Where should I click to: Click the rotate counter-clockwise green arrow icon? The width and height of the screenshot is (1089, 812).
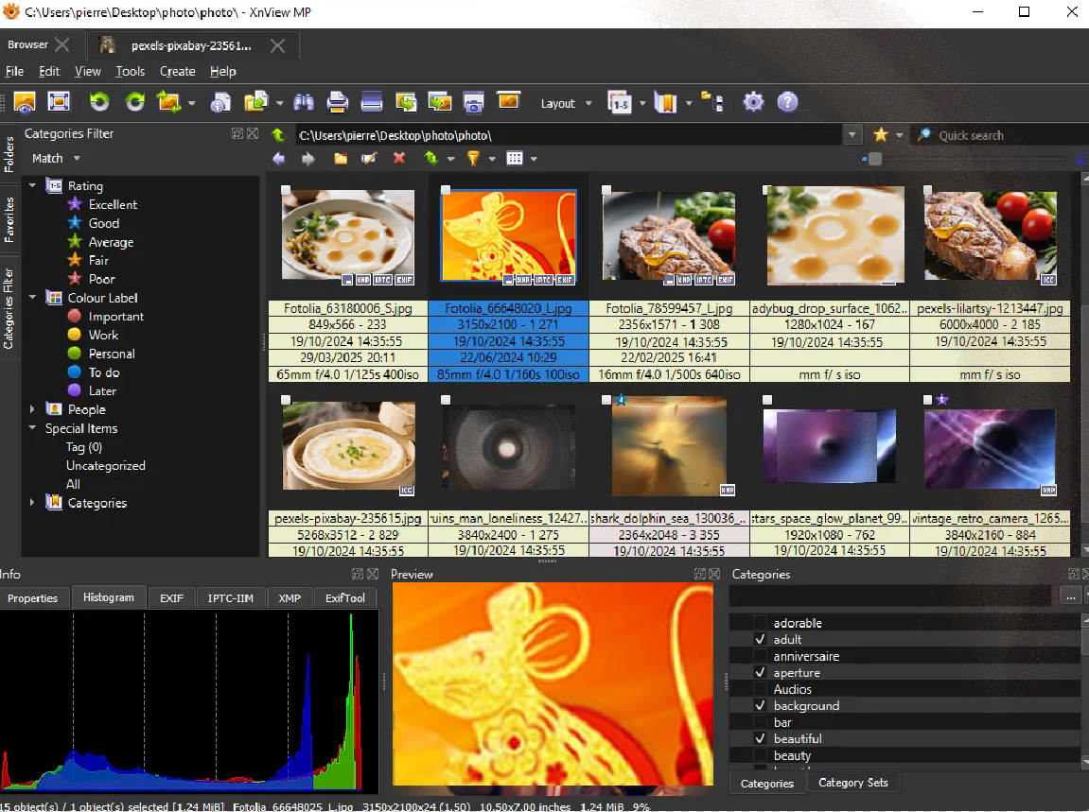[99, 102]
